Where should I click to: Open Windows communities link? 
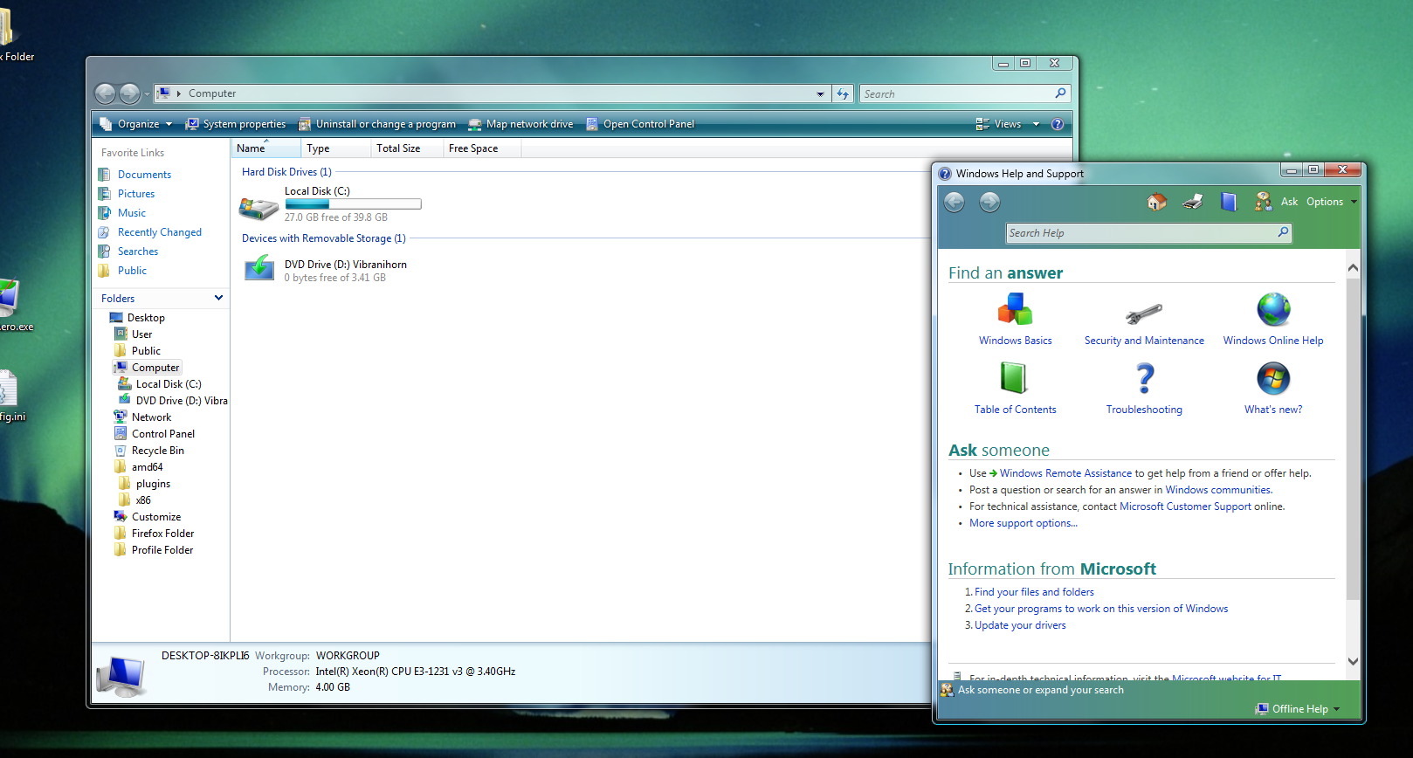pos(1218,490)
